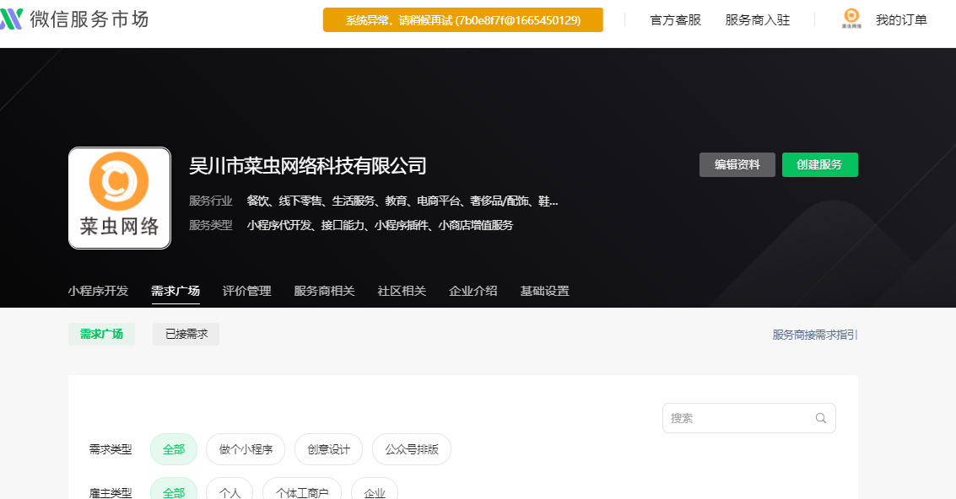Click the green 创建服务 button
956x499 pixels.
pyautogui.click(x=819, y=164)
